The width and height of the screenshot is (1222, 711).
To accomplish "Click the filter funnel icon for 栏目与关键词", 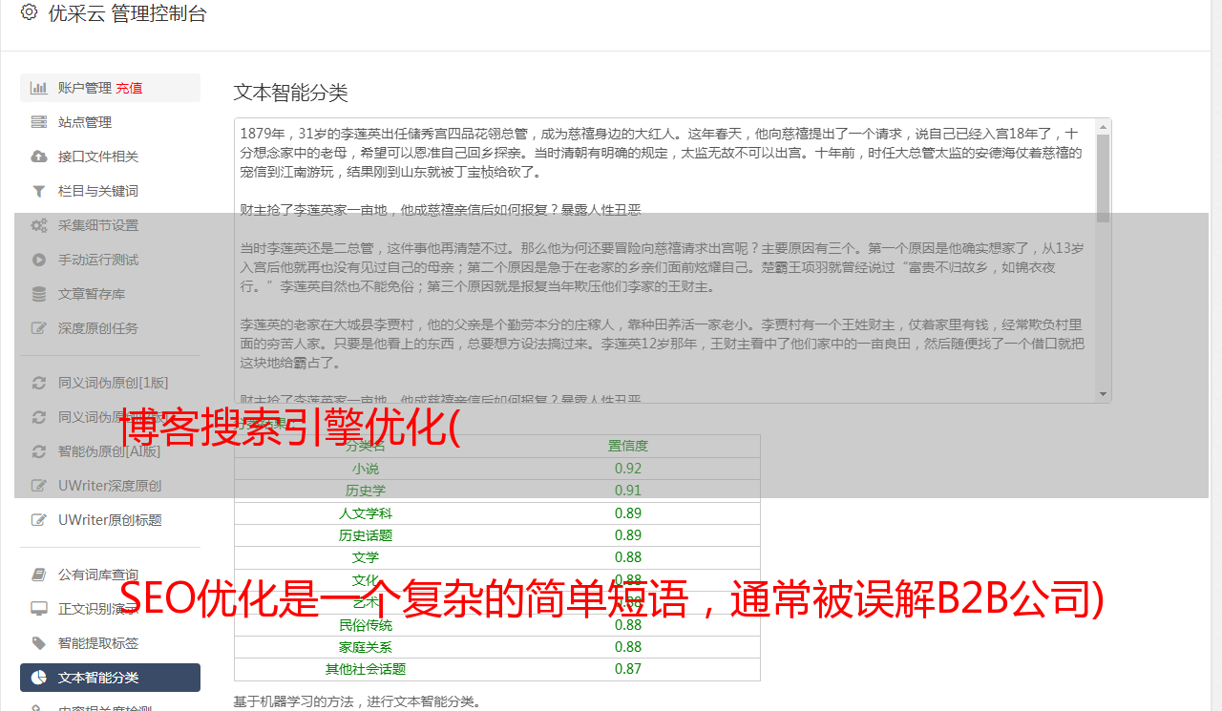I will tap(39, 191).
